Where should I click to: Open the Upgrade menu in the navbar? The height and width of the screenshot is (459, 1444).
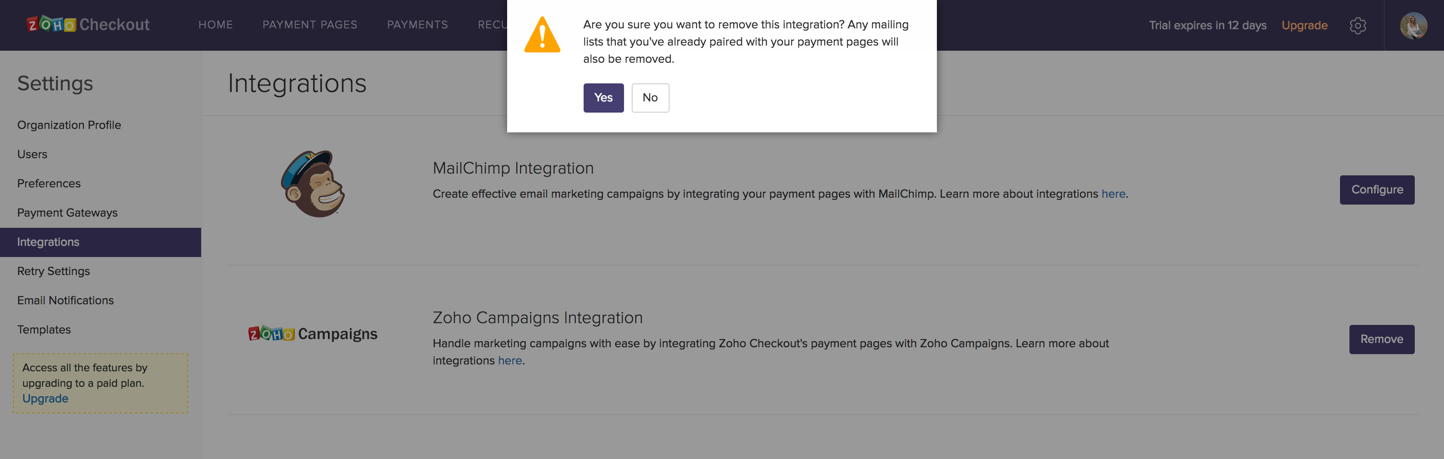tap(1304, 25)
